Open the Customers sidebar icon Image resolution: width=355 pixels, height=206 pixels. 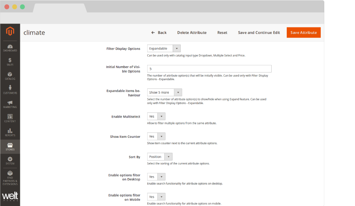tap(10, 90)
